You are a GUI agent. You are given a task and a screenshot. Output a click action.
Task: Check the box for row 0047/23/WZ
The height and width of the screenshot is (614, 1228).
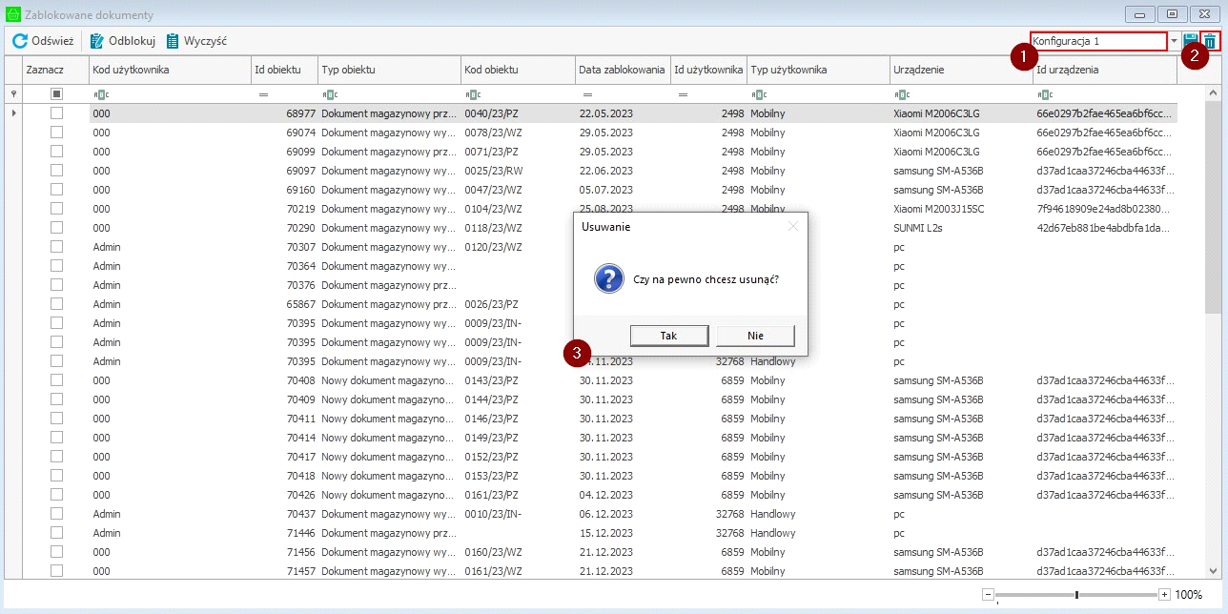pos(56,189)
